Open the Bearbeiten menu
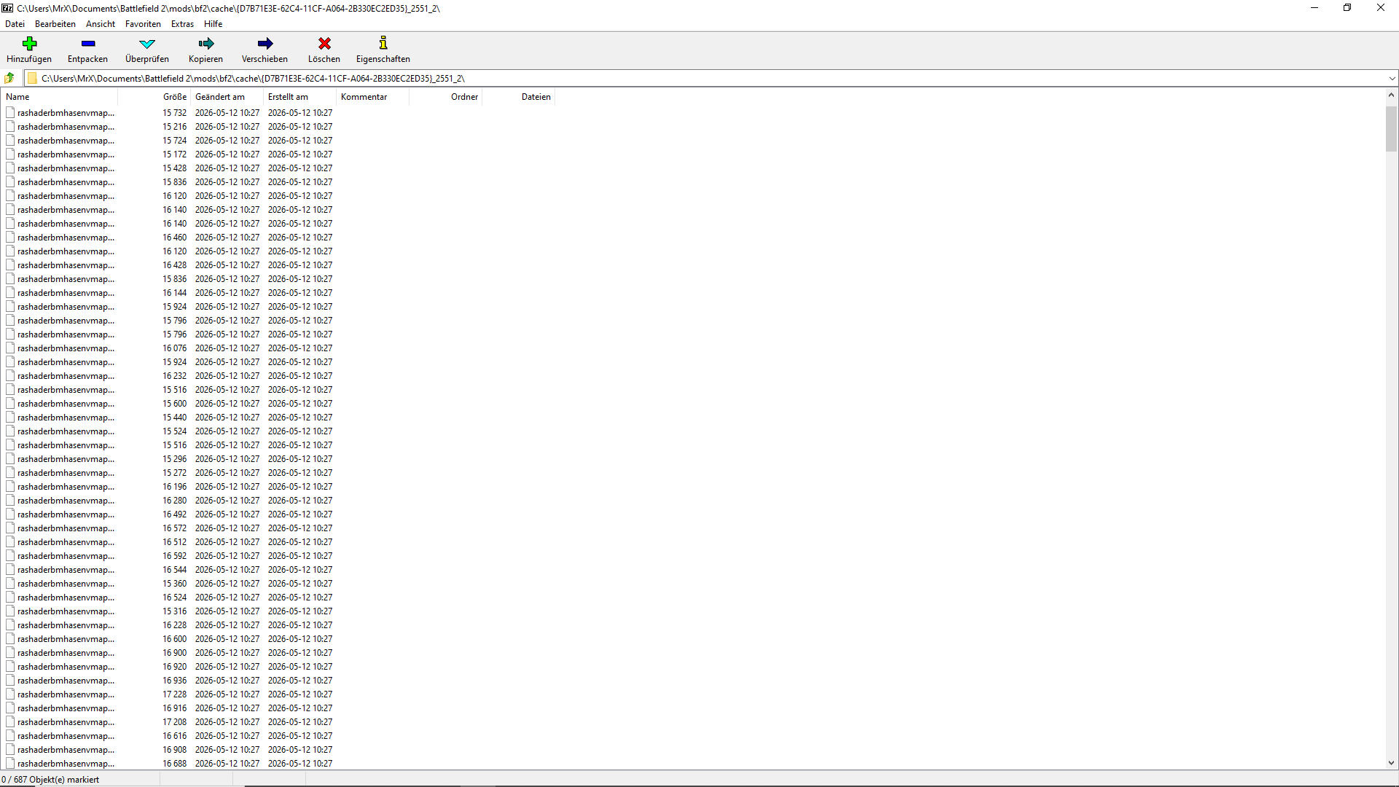The image size is (1399, 787). point(55,24)
